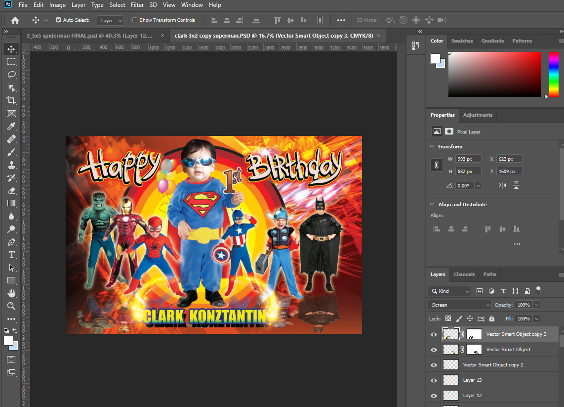Select the Move tool
This screenshot has width=564, height=407.
(11, 48)
